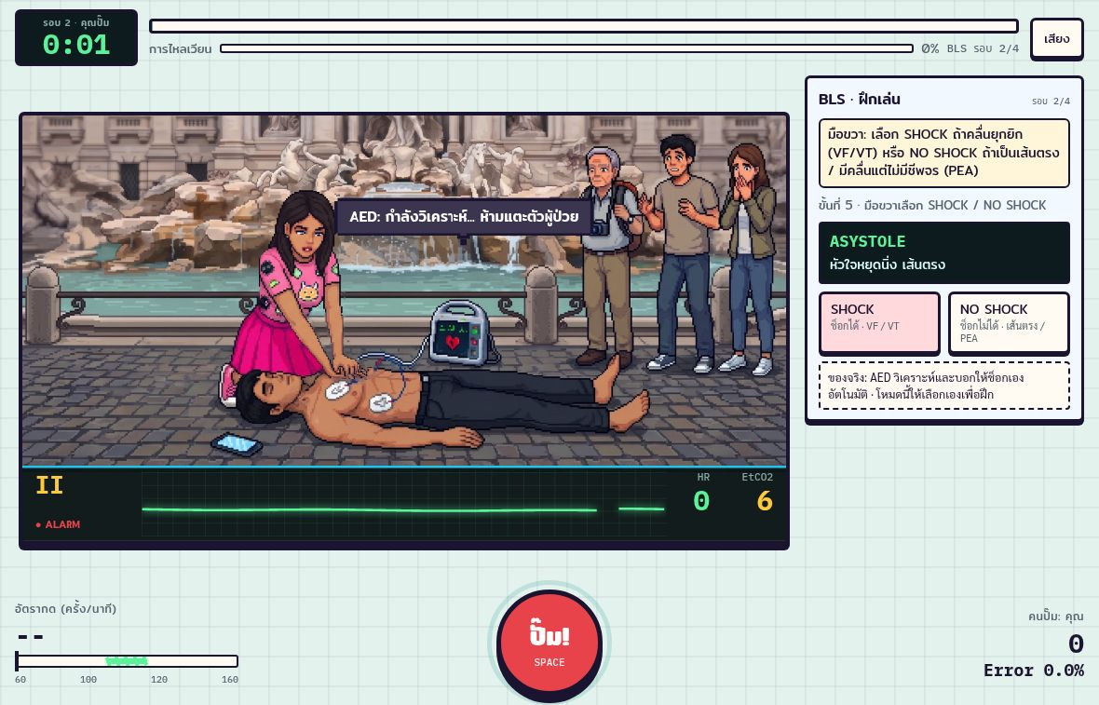Click the compression rate gauge bar

click(127, 661)
